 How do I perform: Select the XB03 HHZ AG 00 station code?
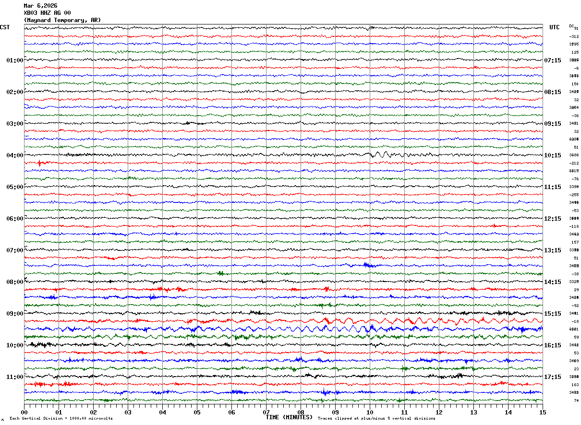click(47, 13)
